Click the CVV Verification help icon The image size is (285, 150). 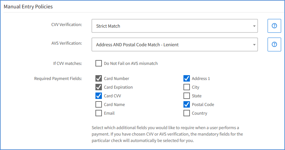click(x=274, y=26)
